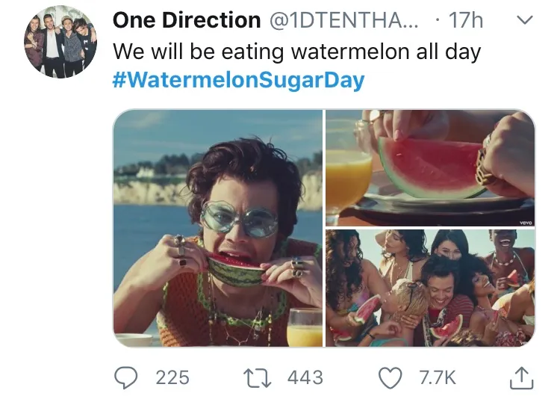Open tweet text about eating watermelon

coord(296,52)
